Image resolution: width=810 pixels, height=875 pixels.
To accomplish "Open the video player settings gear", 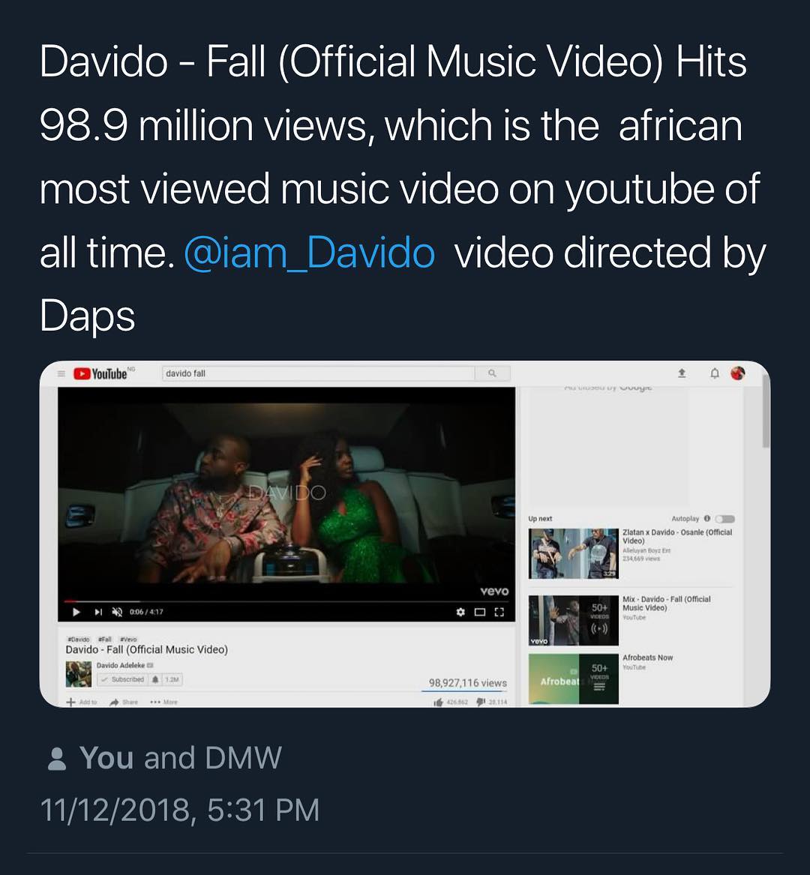I will coord(460,612).
